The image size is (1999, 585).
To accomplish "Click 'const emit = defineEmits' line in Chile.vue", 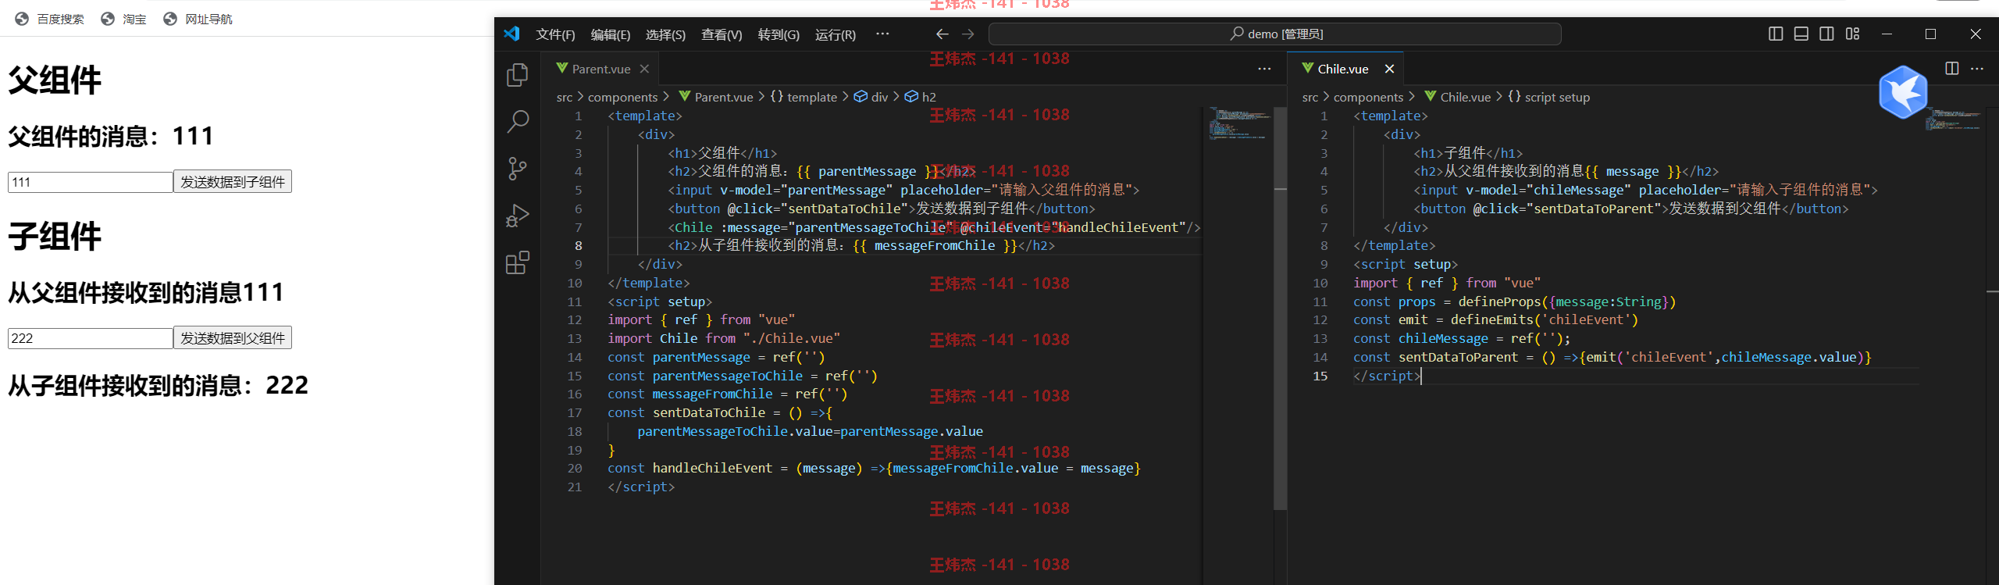I will click(x=1495, y=319).
